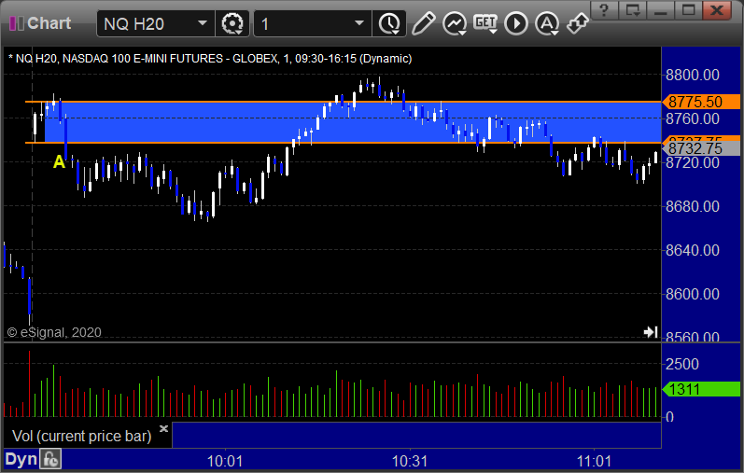Close the chart window with red X
The image size is (744, 473).
click(x=717, y=10)
